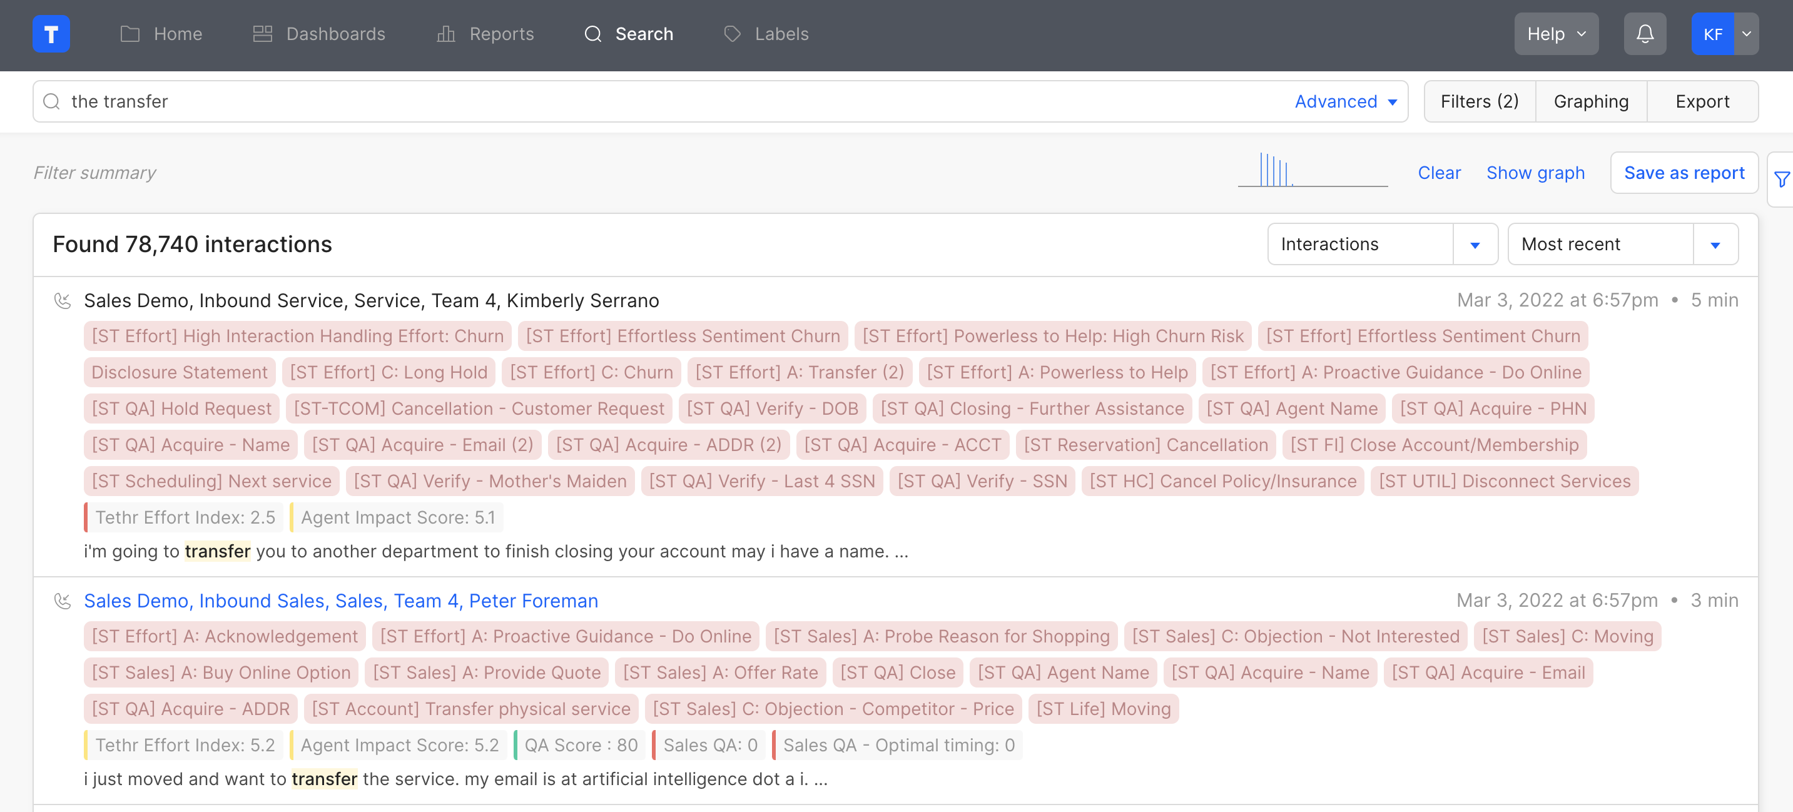Click phone icon beside Peter Foreman interaction
1793x812 pixels.
pos(63,601)
